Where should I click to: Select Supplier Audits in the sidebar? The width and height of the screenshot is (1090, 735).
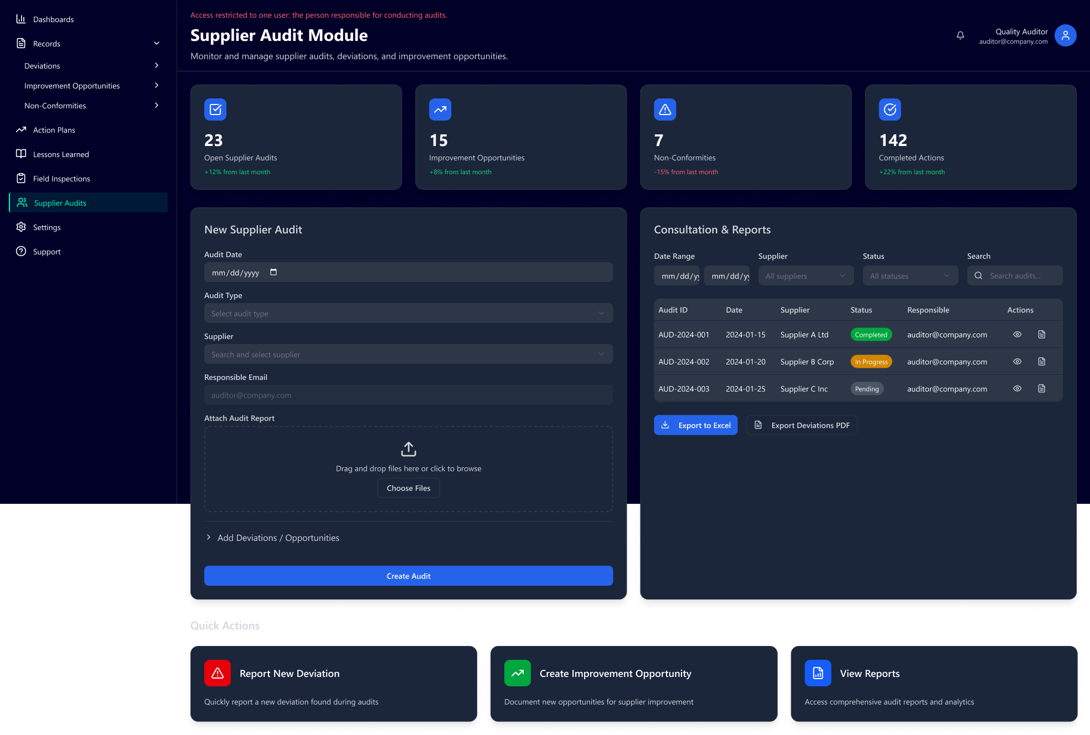(x=89, y=202)
